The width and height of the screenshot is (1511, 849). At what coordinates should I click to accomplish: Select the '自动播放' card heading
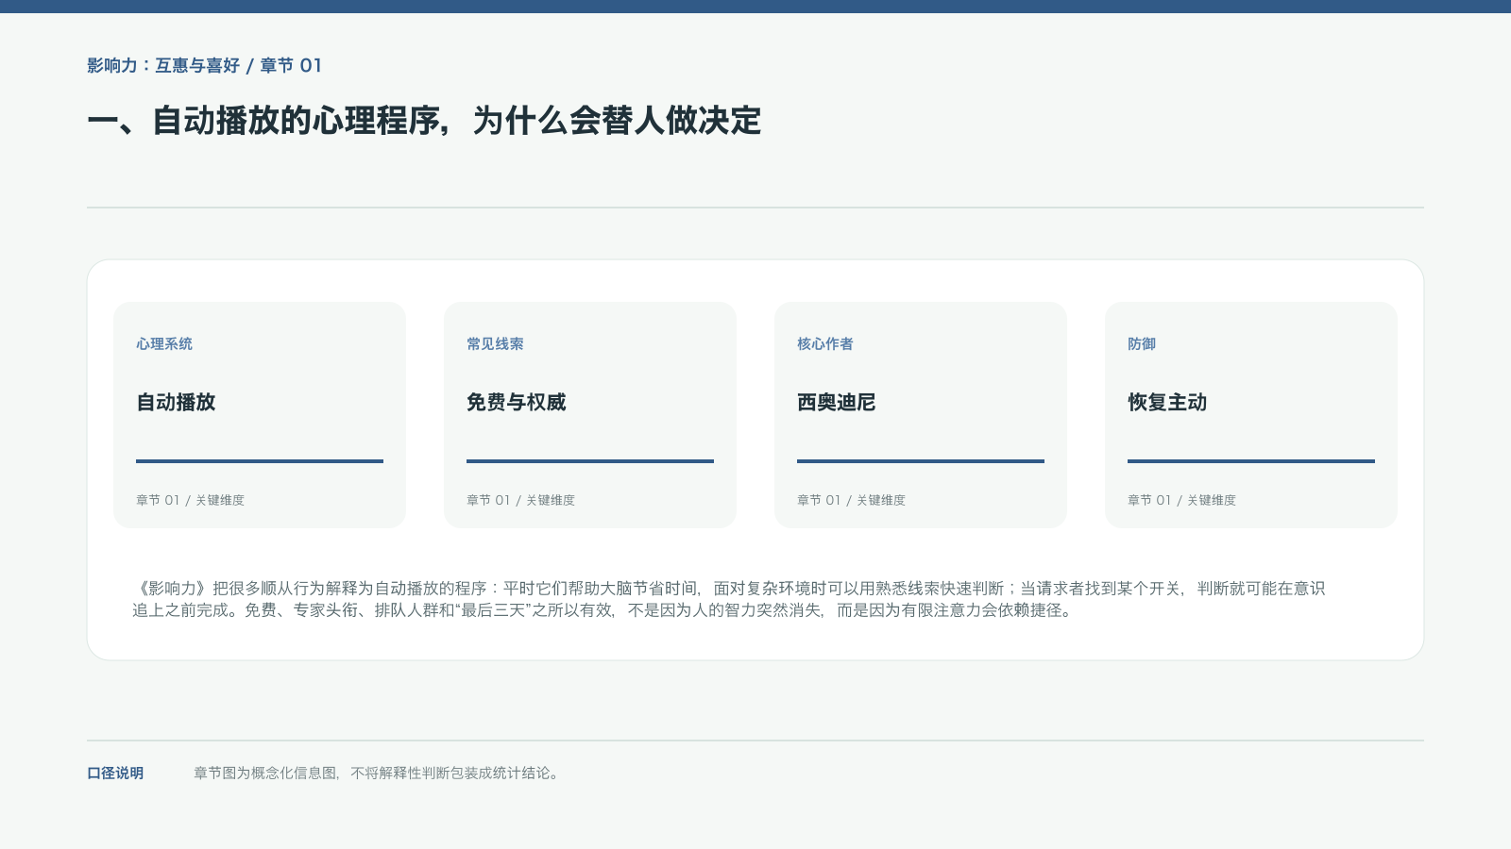[x=176, y=403]
